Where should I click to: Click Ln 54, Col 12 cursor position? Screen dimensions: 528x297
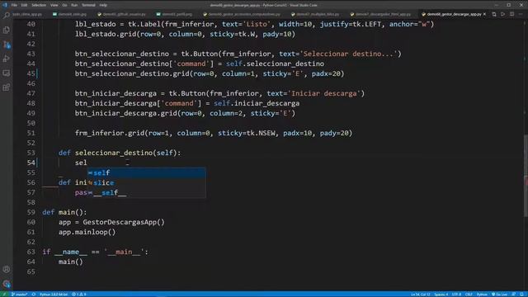tap(420, 295)
